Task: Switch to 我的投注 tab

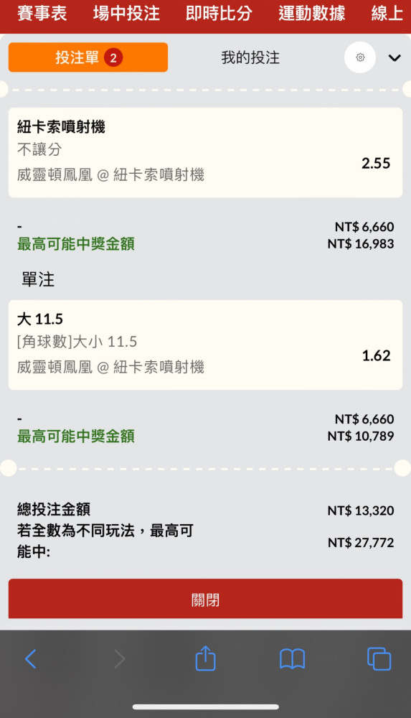Action: coord(250,57)
